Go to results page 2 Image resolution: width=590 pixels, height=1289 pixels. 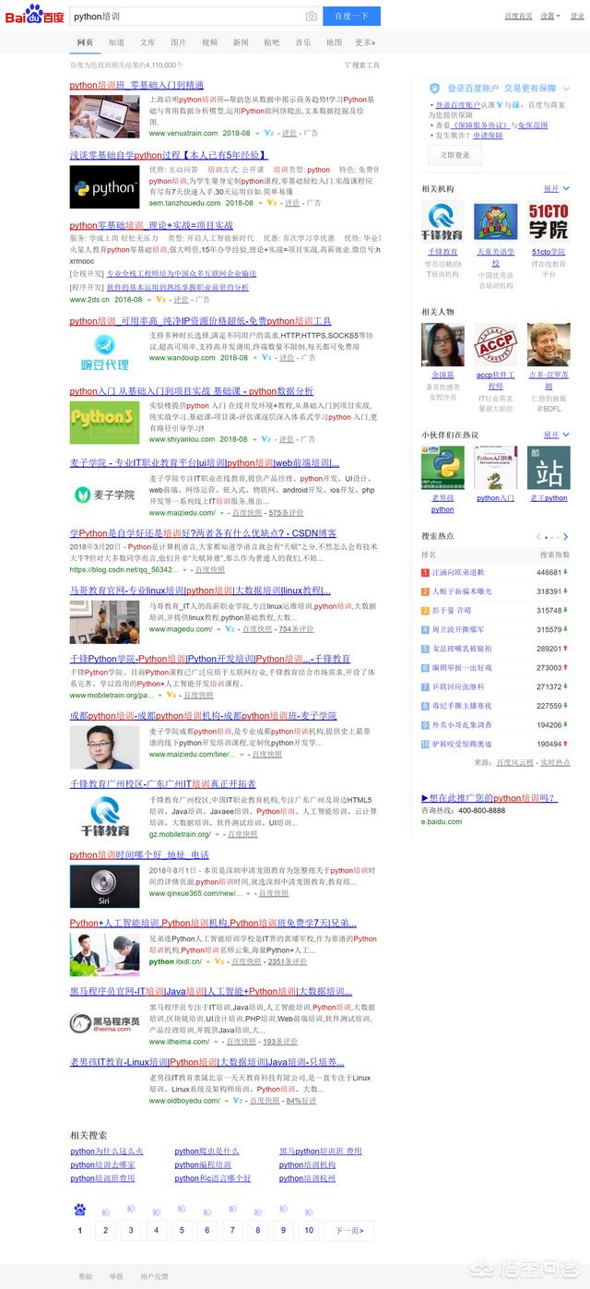pyautogui.click(x=105, y=1230)
